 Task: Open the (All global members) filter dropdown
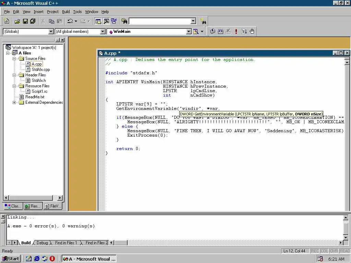[102, 32]
